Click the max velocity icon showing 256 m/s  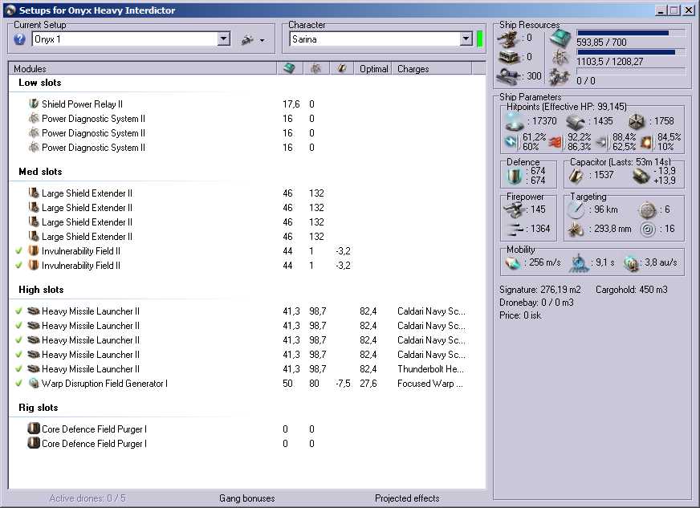pos(514,263)
